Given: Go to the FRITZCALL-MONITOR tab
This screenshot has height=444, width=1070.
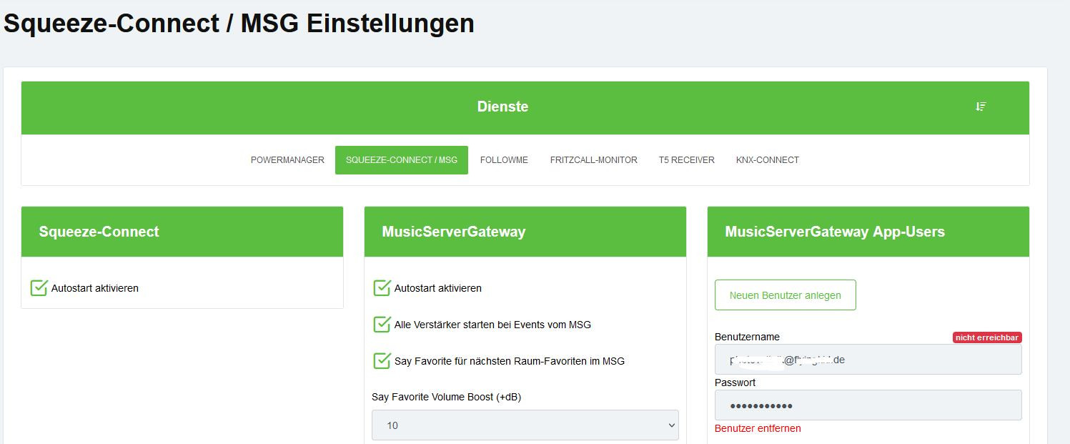Looking at the screenshot, I should click(593, 160).
